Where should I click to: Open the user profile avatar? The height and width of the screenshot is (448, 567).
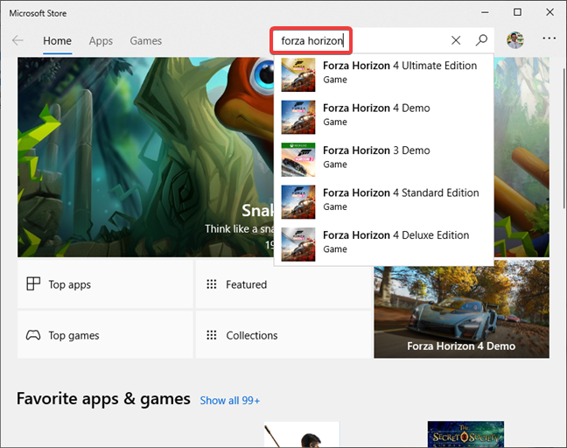tap(514, 40)
